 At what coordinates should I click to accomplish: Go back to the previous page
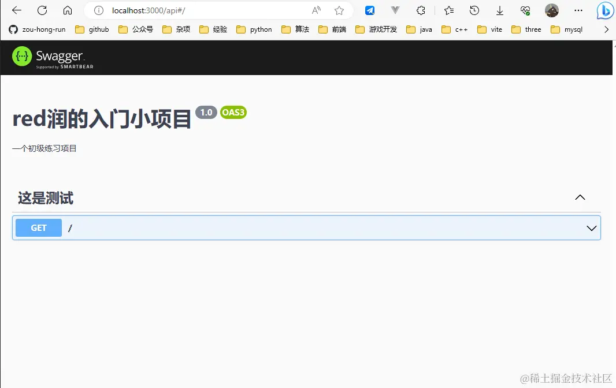[17, 10]
